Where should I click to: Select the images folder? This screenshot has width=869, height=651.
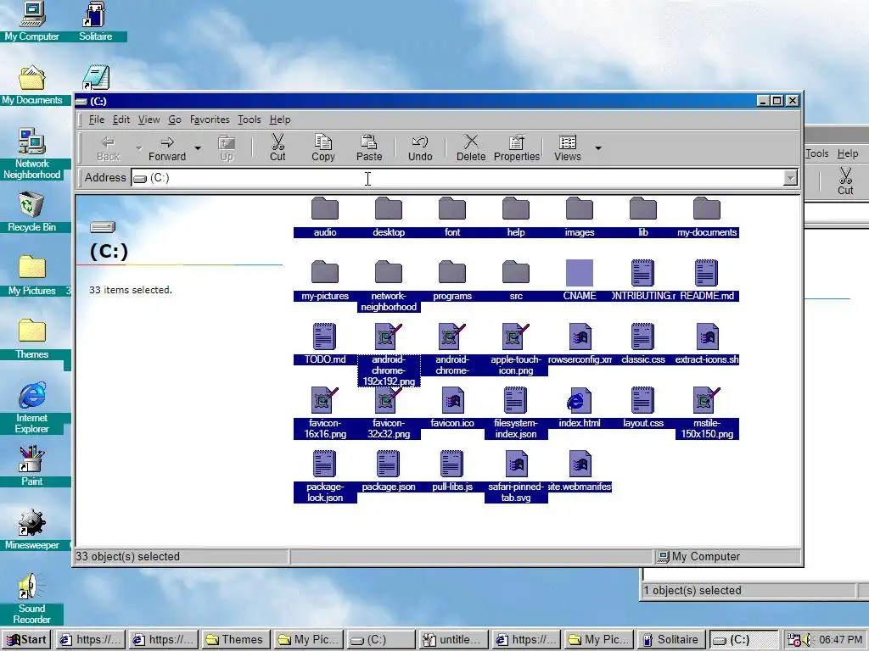click(x=579, y=216)
